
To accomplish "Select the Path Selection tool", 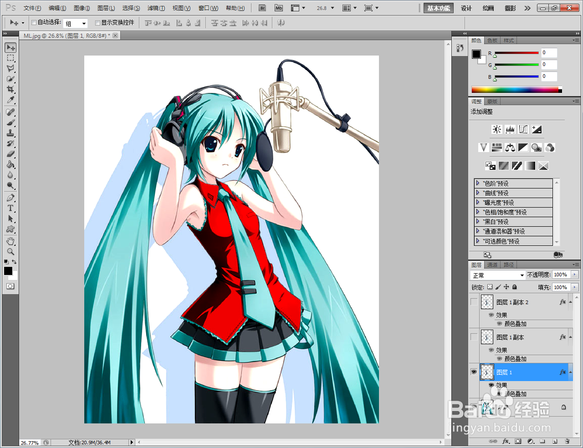I will (x=10, y=219).
